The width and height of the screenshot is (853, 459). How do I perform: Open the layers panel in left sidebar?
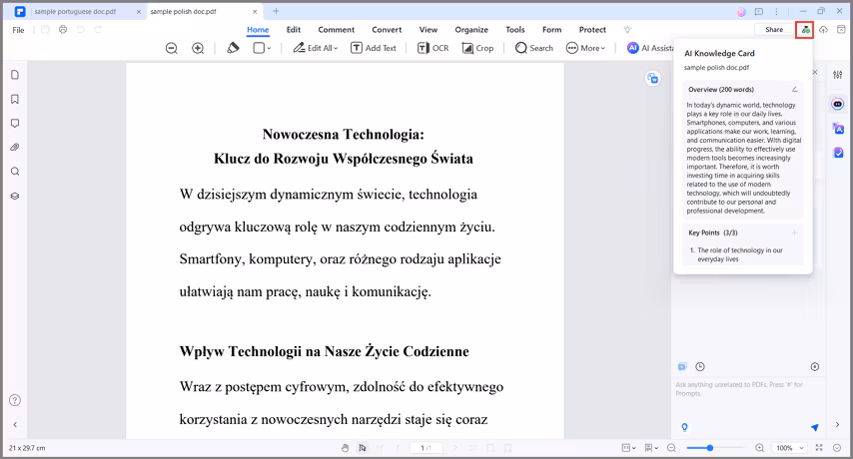click(x=15, y=197)
